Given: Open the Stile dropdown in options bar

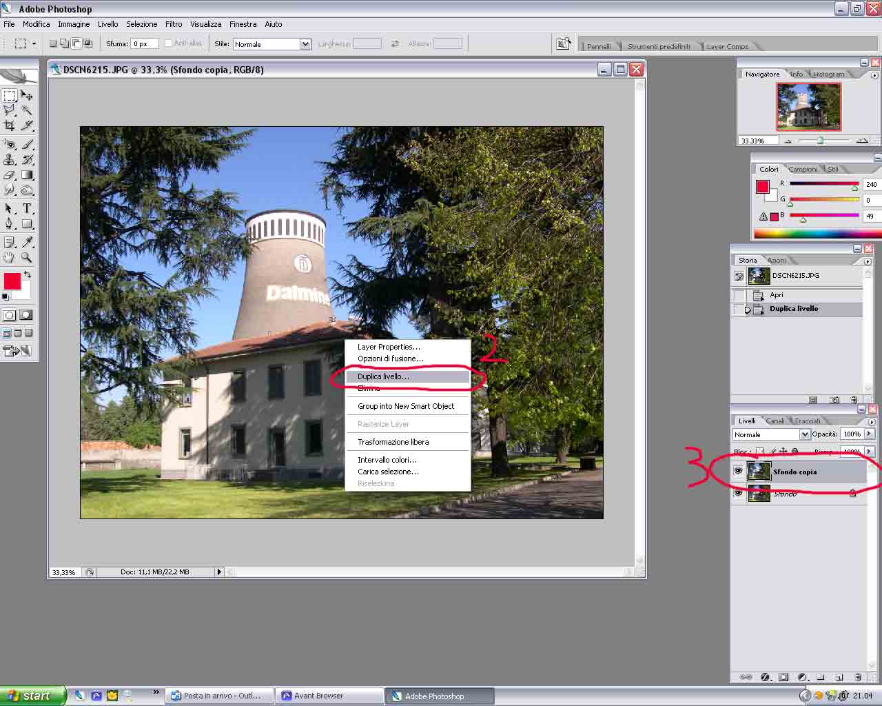Looking at the screenshot, I should pyautogui.click(x=305, y=44).
